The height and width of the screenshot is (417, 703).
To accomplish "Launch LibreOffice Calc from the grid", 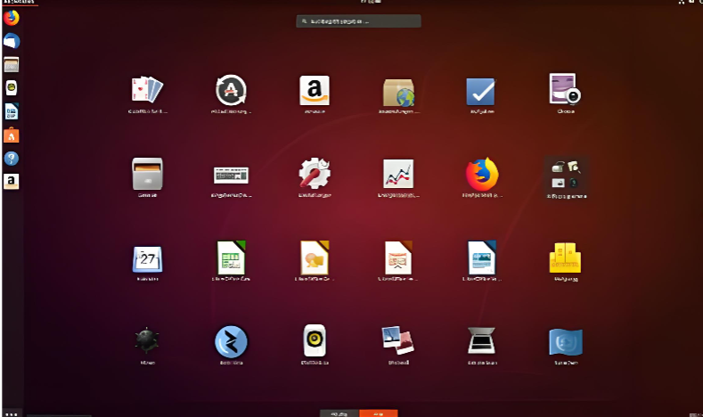I will click(x=231, y=258).
